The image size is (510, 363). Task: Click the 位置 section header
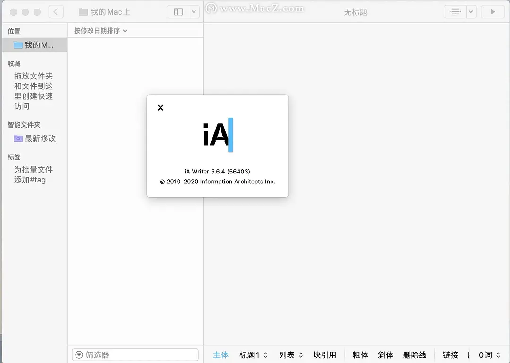14,31
